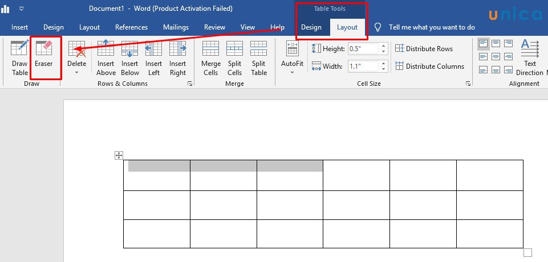Click Distribute Columns button
Image resolution: width=548 pixels, height=262 pixels.
[429, 66]
